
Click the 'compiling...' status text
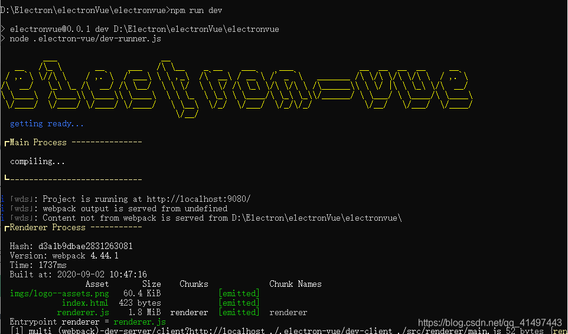click(x=38, y=161)
